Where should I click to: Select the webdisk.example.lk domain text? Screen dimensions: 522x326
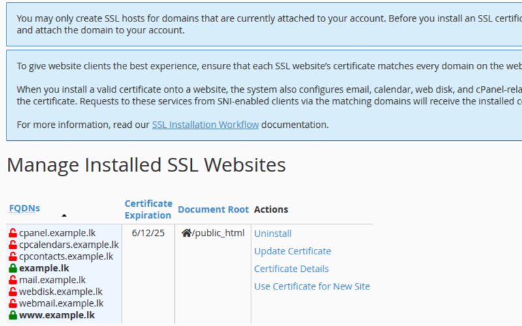61,291
